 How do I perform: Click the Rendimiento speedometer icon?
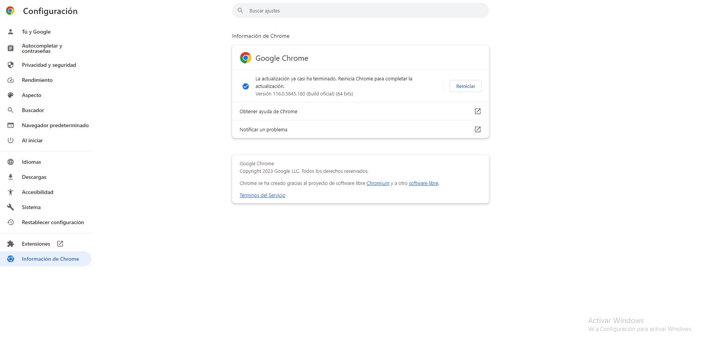tap(11, 80)
